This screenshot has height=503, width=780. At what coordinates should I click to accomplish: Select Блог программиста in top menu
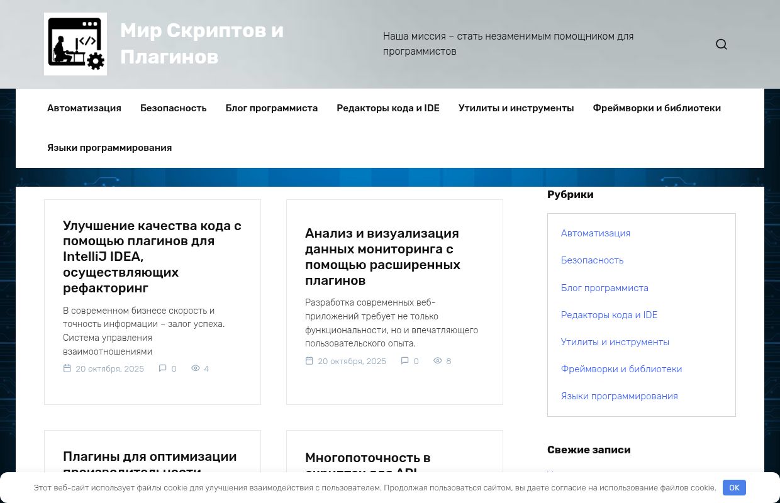click(271, 108)
